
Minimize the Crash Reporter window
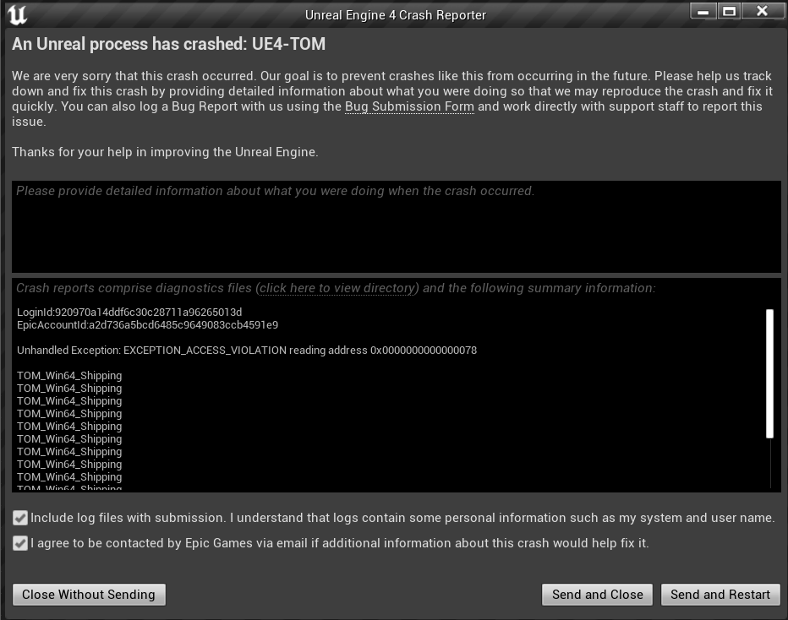tap(703, 12)
